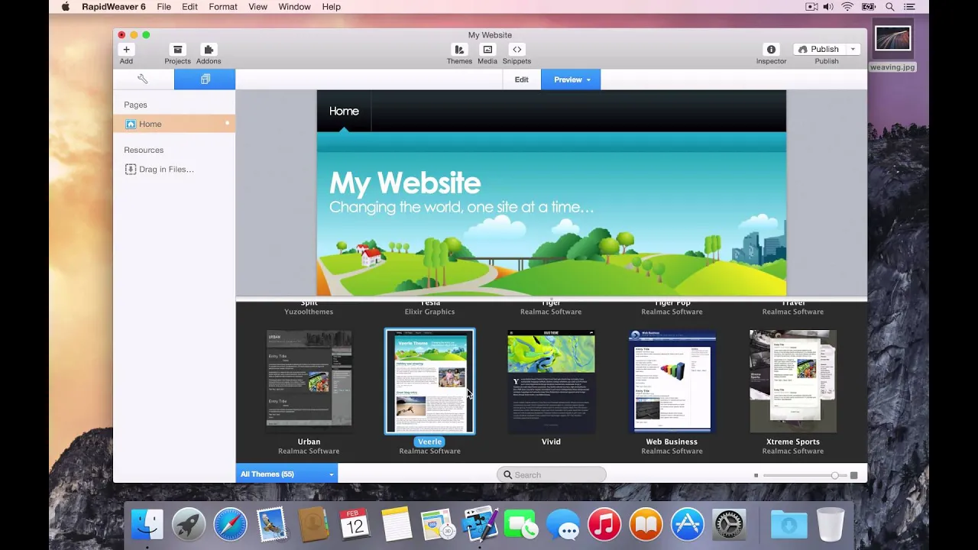Open the RapidWeaver 6 menu

[x=113, y=7]
